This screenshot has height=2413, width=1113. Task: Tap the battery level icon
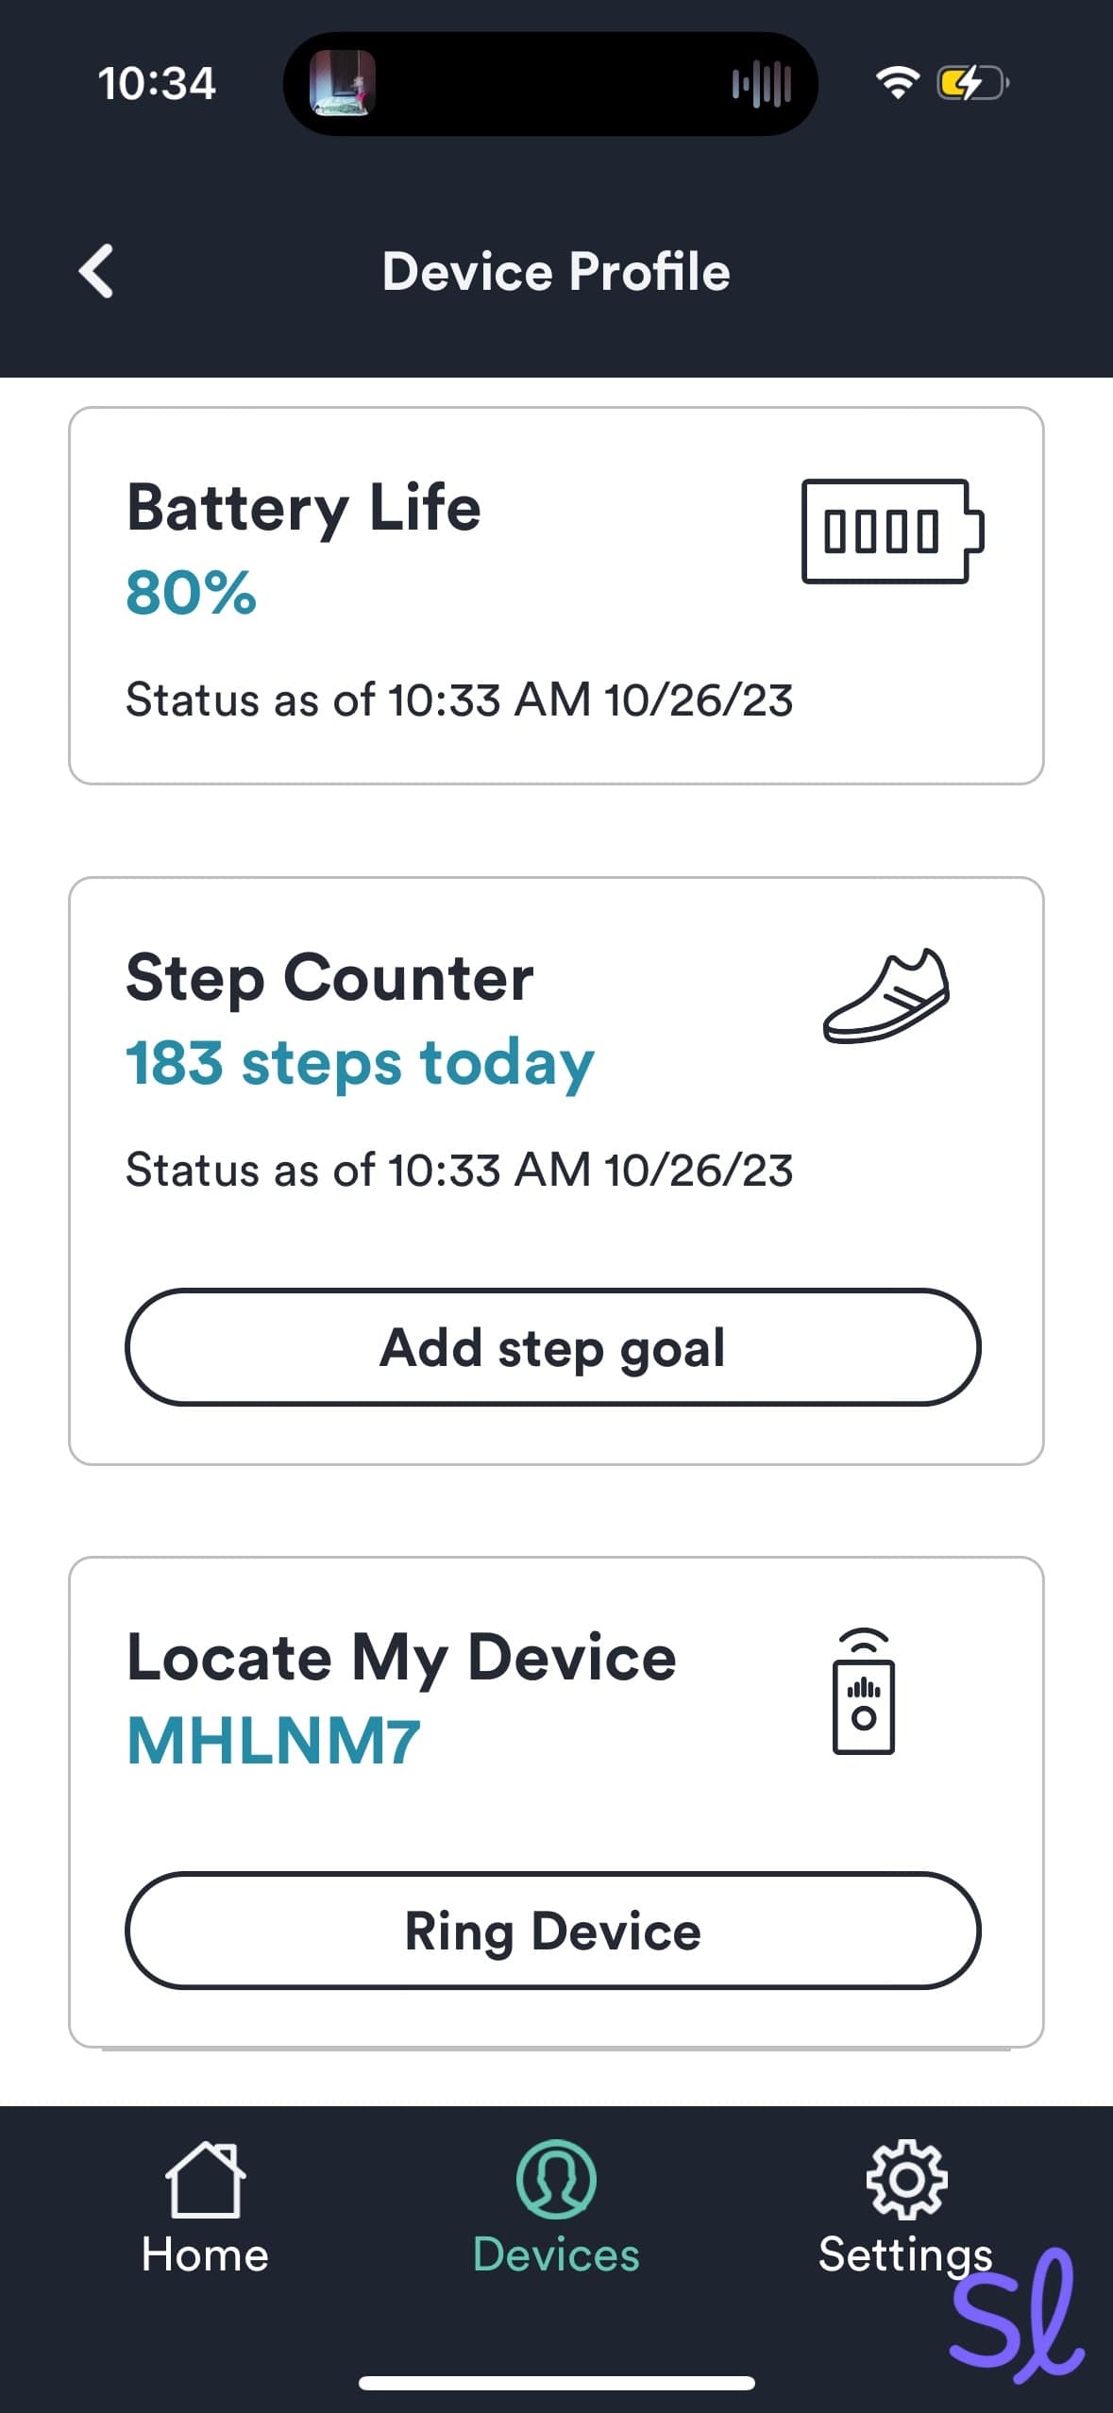pos(892,531)
